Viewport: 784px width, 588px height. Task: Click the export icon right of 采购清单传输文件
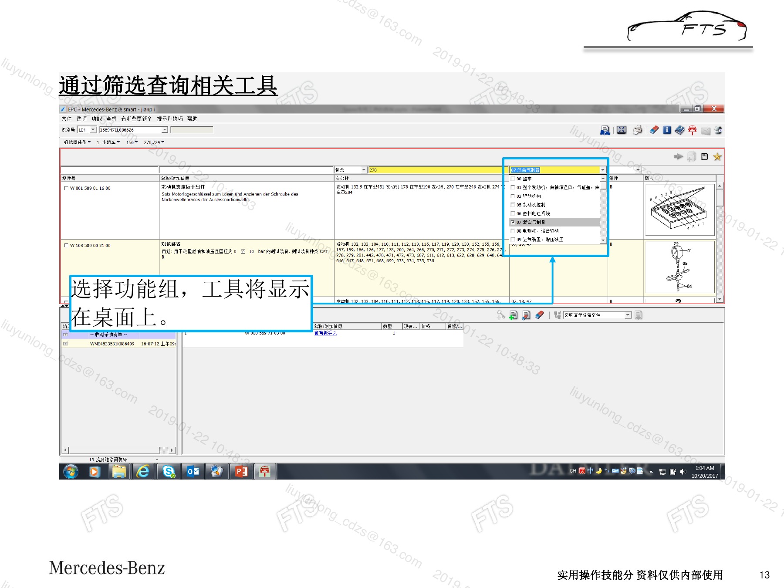639,315
